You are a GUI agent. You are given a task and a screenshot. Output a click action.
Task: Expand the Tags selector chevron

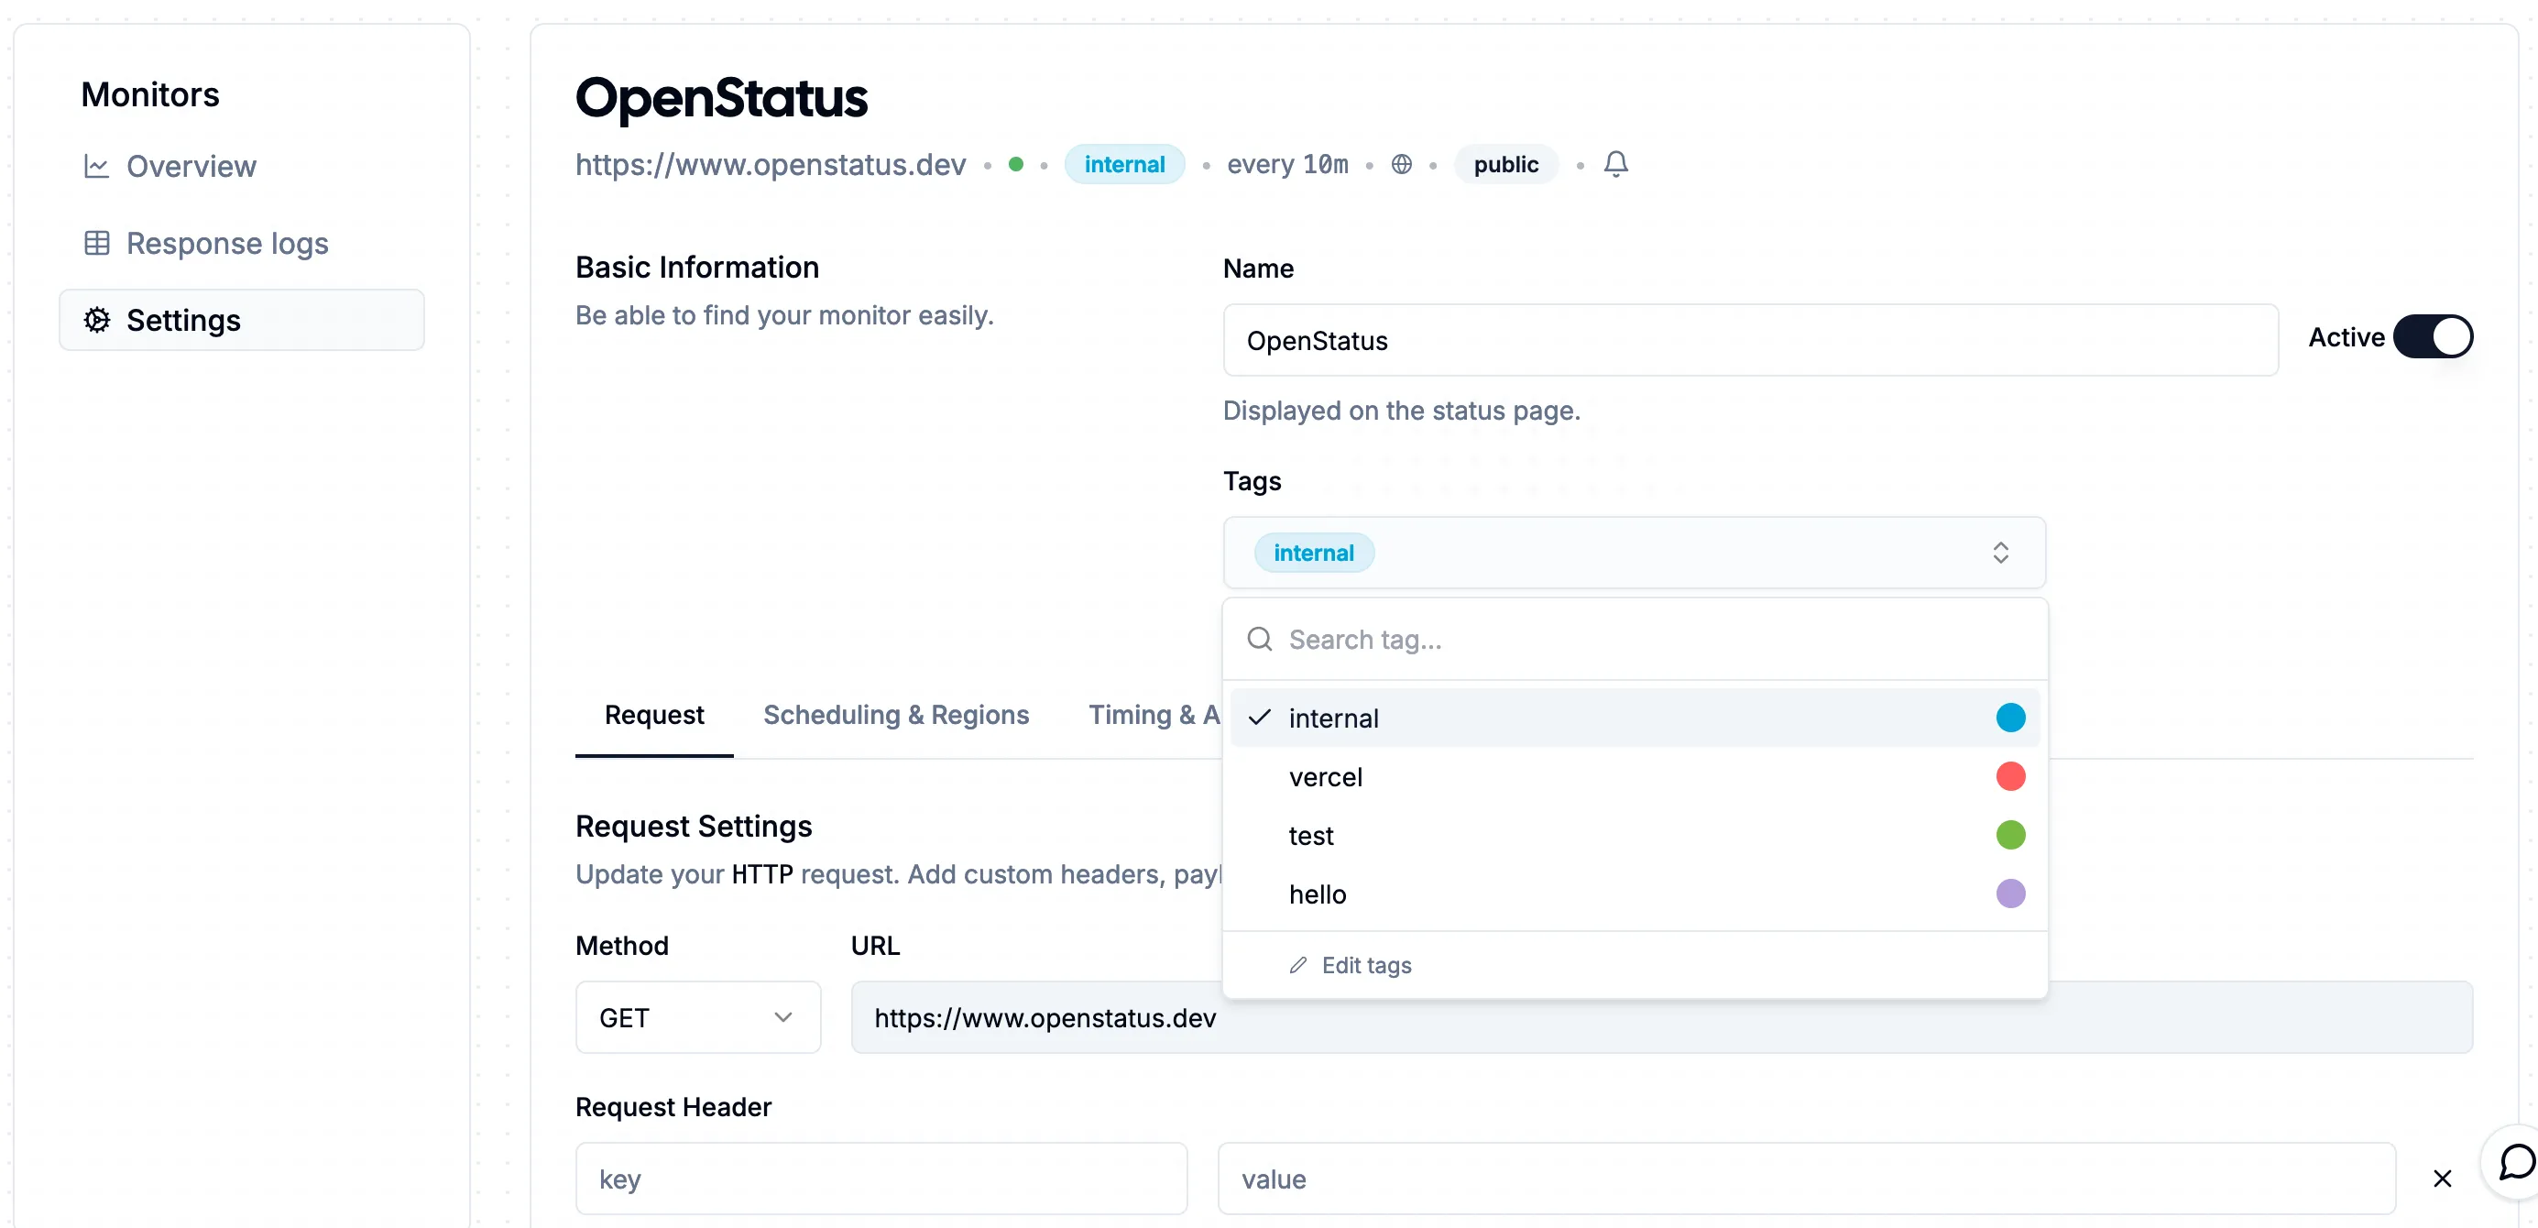click(x=2000, y=553)
